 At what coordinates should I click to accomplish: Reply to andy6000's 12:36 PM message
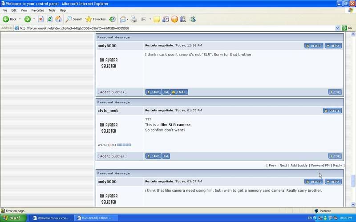pos(333,46)
